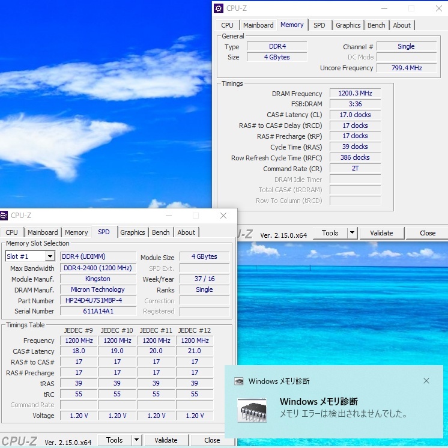Select the SPD tab in the upper window
Viewport: 448px width, 448px height.
click(319, 25)
